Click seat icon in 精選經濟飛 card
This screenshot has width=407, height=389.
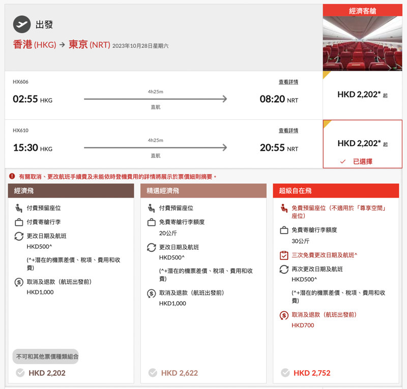point(151,208)
